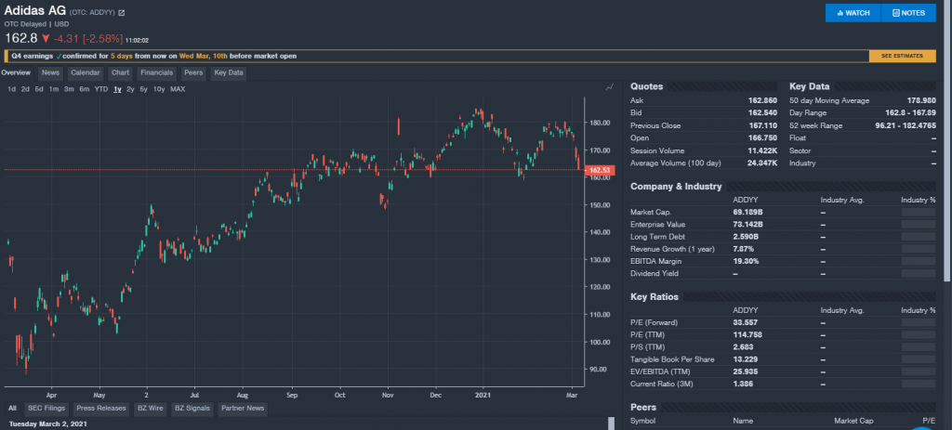Click the page vertical scrollbar on right edge
The height and width of the screenshot is (430, 952).
coord(947,141)
